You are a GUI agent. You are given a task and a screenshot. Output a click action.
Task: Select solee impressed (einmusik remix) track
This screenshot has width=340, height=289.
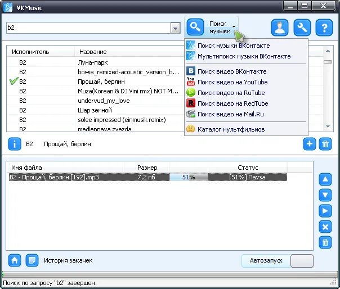[95, 120]
